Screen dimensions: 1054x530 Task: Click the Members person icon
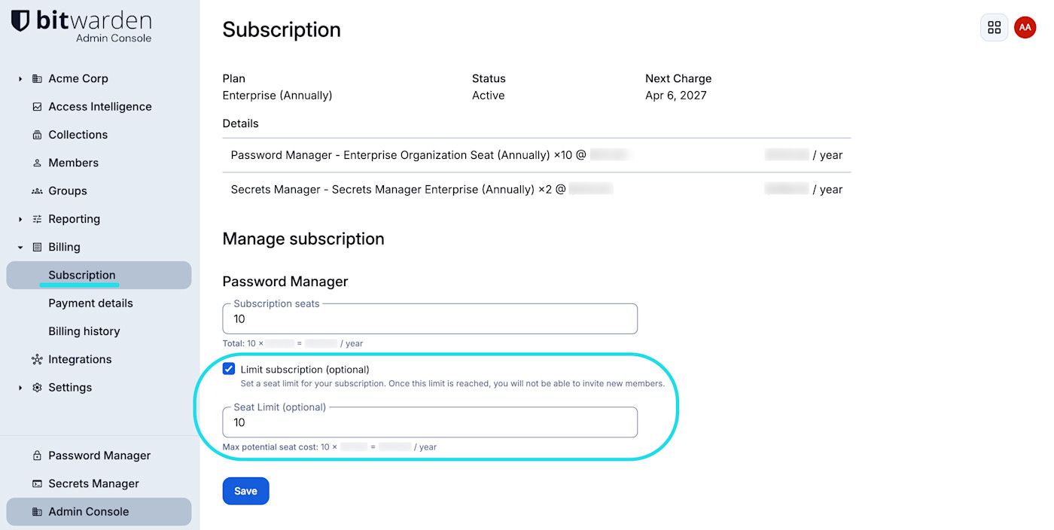pos(37,163)
